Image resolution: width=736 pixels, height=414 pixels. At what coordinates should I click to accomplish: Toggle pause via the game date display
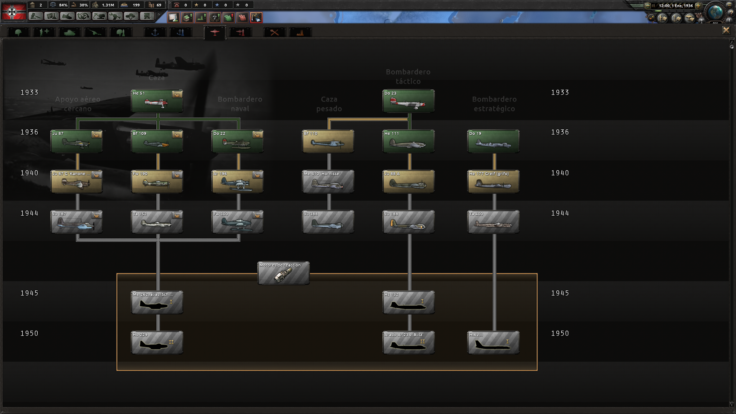pos(676,6)
